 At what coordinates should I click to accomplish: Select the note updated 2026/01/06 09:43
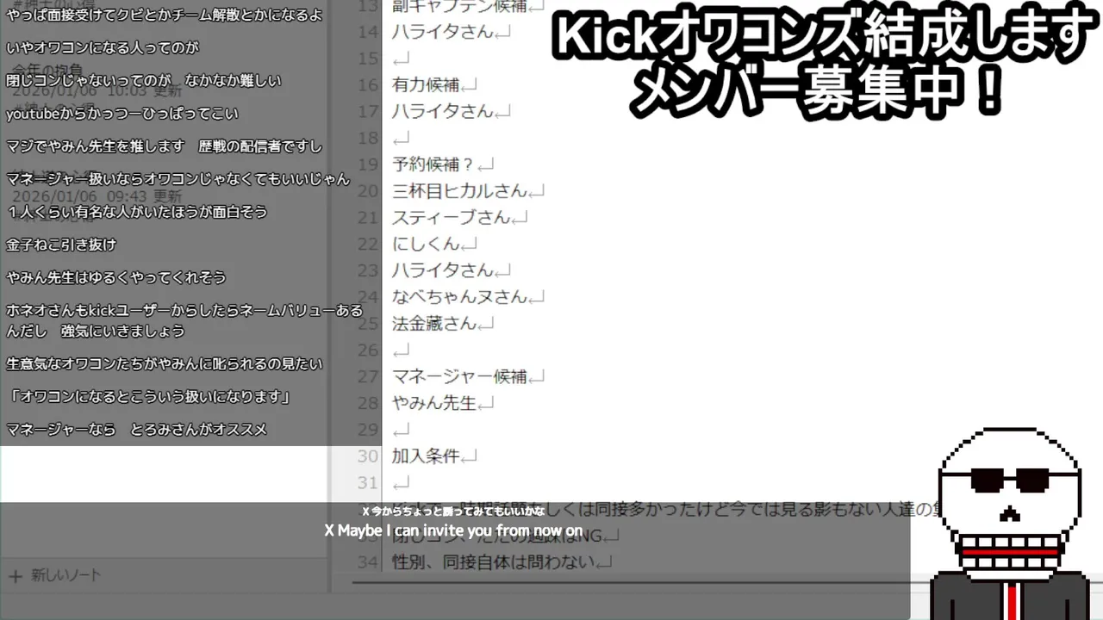tap(97, 195)
